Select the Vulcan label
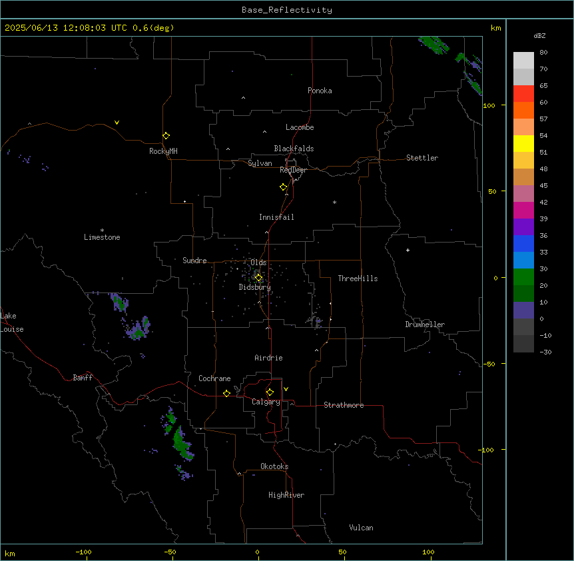Screen dimensions: 574x561 pyautogui.click(x=361, y=528)
